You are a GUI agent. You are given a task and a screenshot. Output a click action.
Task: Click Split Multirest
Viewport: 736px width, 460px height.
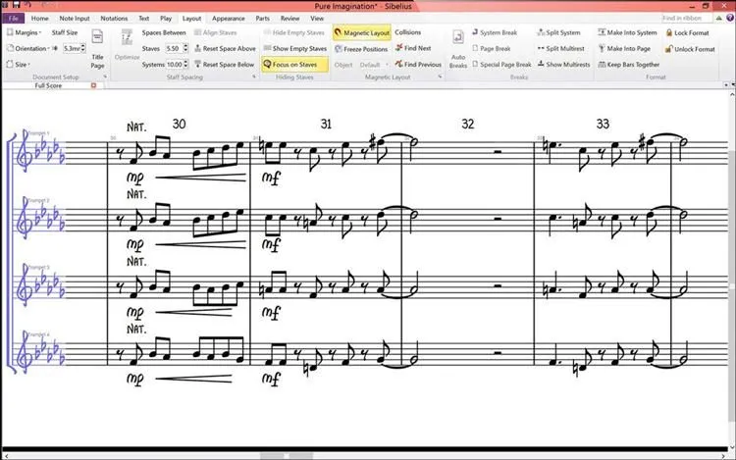pos(560,48)
